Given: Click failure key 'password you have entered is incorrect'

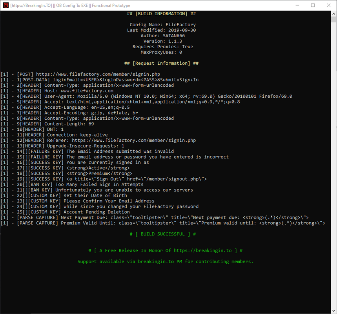Looking at the screenshot, I should pyautogui.click(x=115, y=157).
